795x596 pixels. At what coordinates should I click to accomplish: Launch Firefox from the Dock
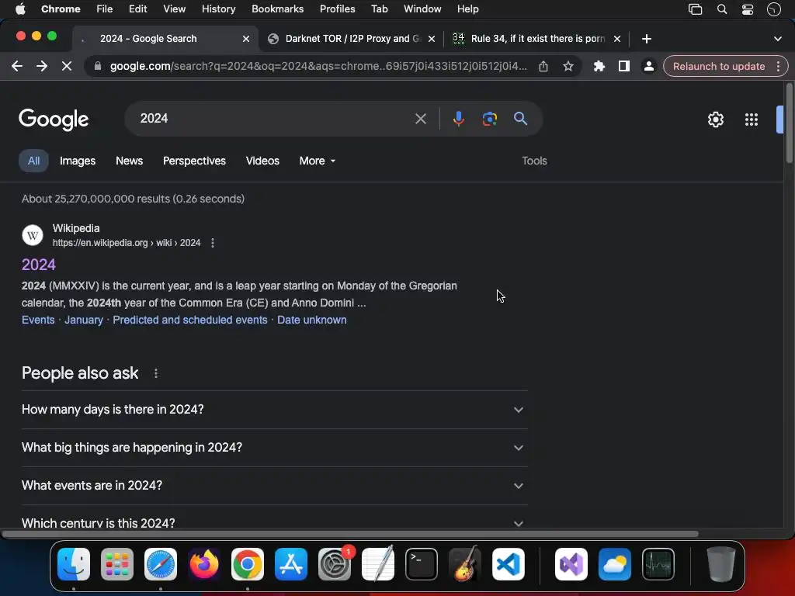click(204, 564)
